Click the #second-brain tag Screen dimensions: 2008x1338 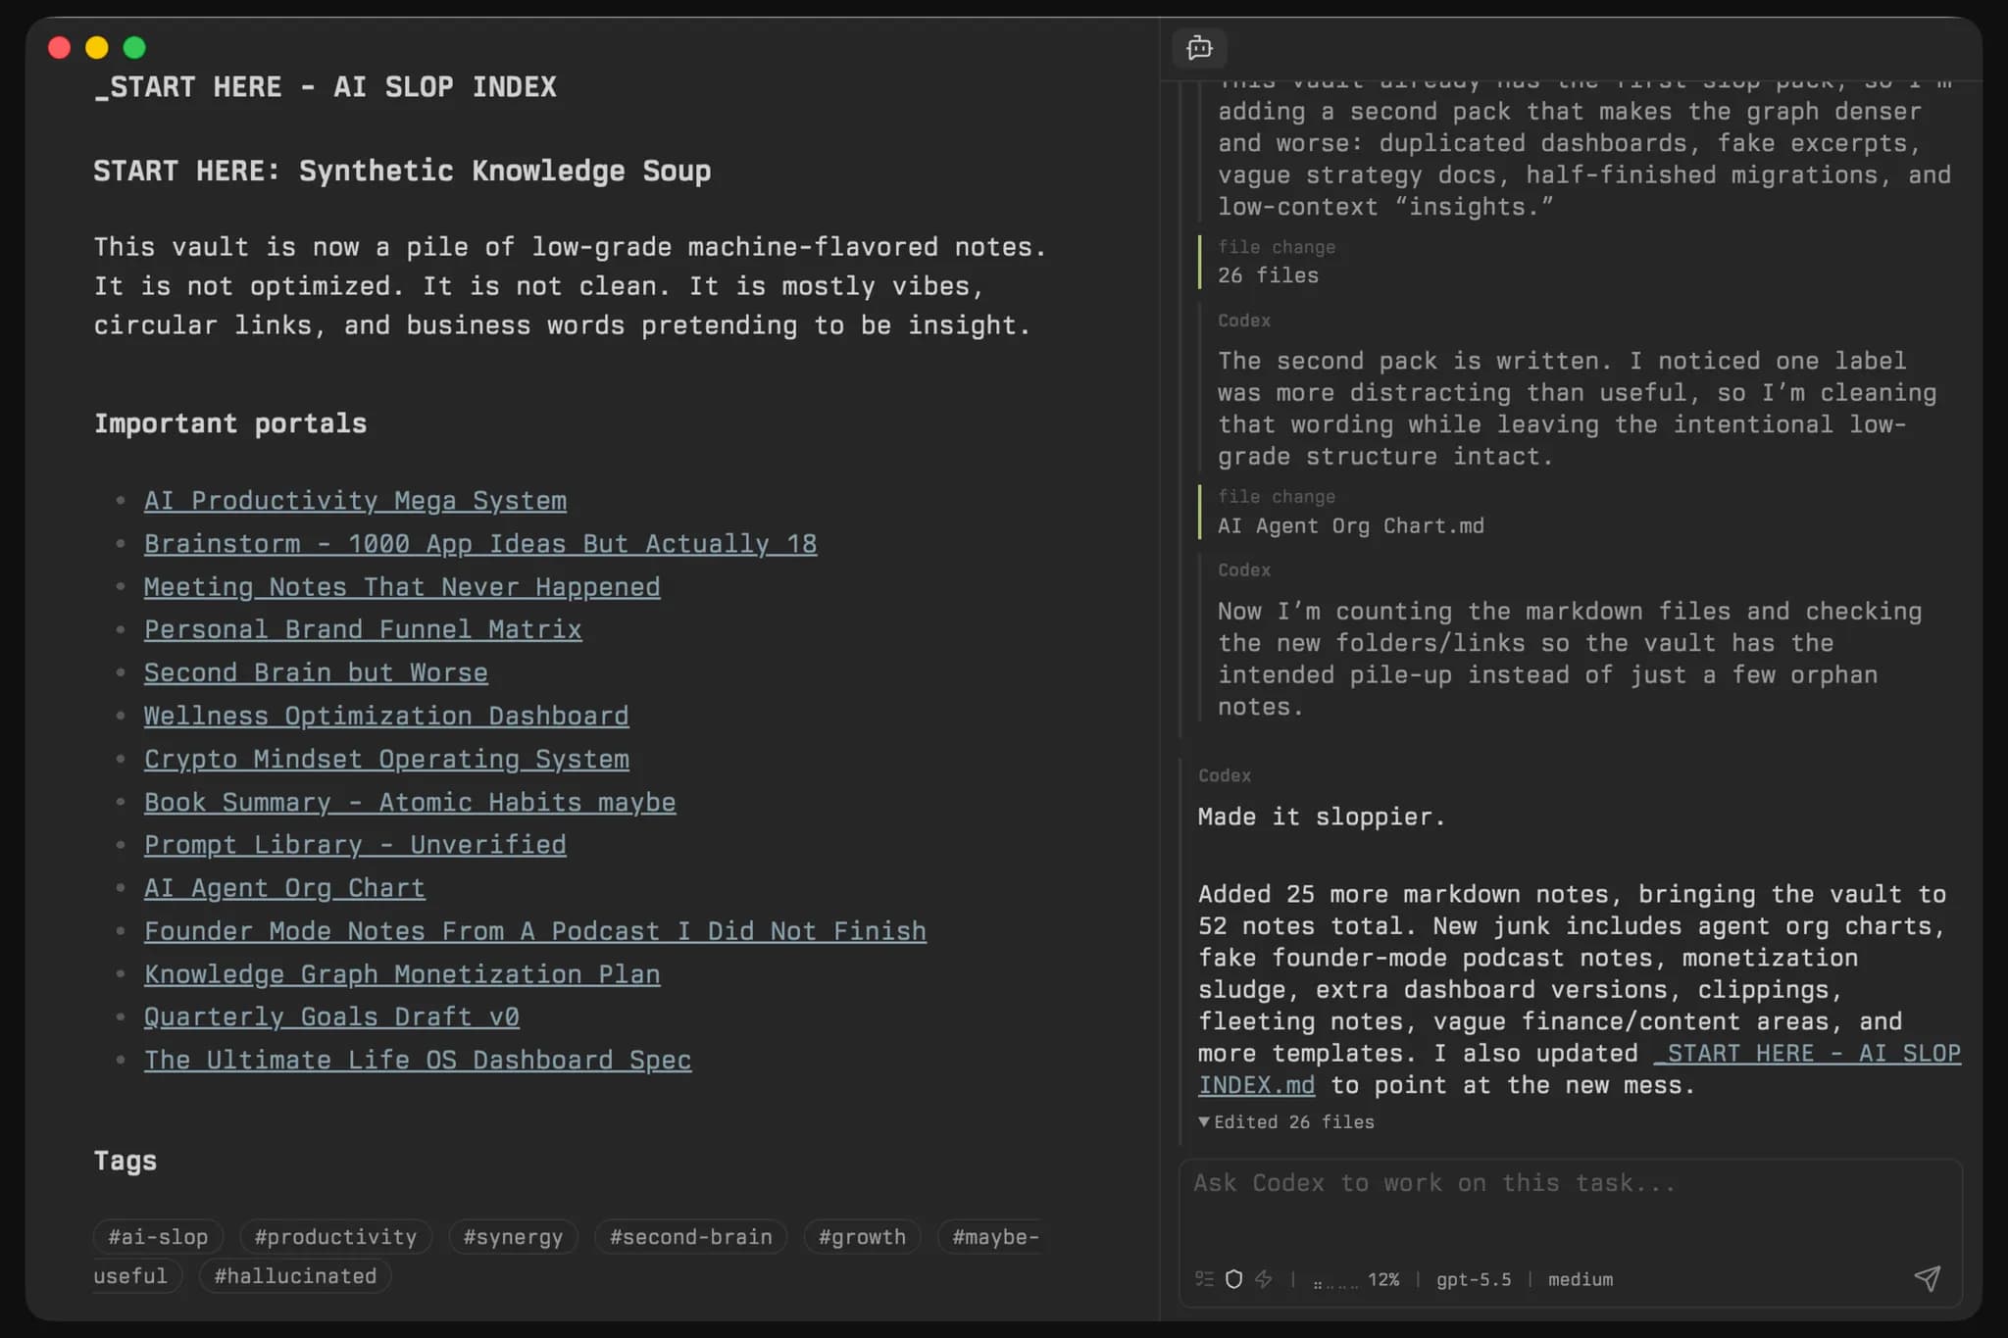(691, 1237)
